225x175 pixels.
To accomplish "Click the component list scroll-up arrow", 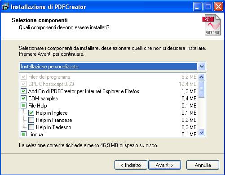I will click(202, 77).
